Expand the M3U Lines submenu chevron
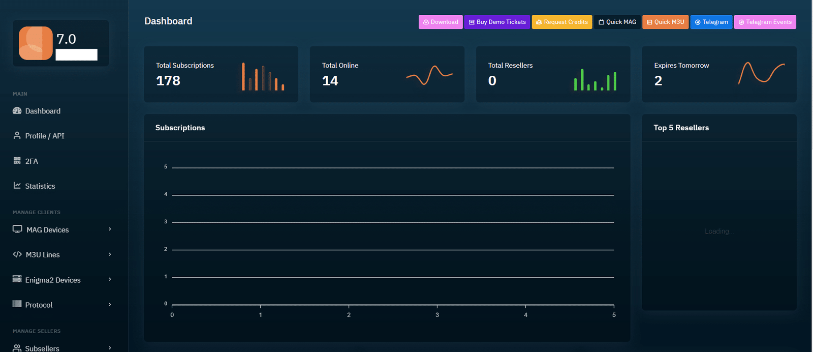The image size is (813, 352). [x=110, y=254]
